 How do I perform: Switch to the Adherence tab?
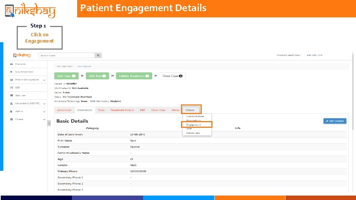point(64,110)
